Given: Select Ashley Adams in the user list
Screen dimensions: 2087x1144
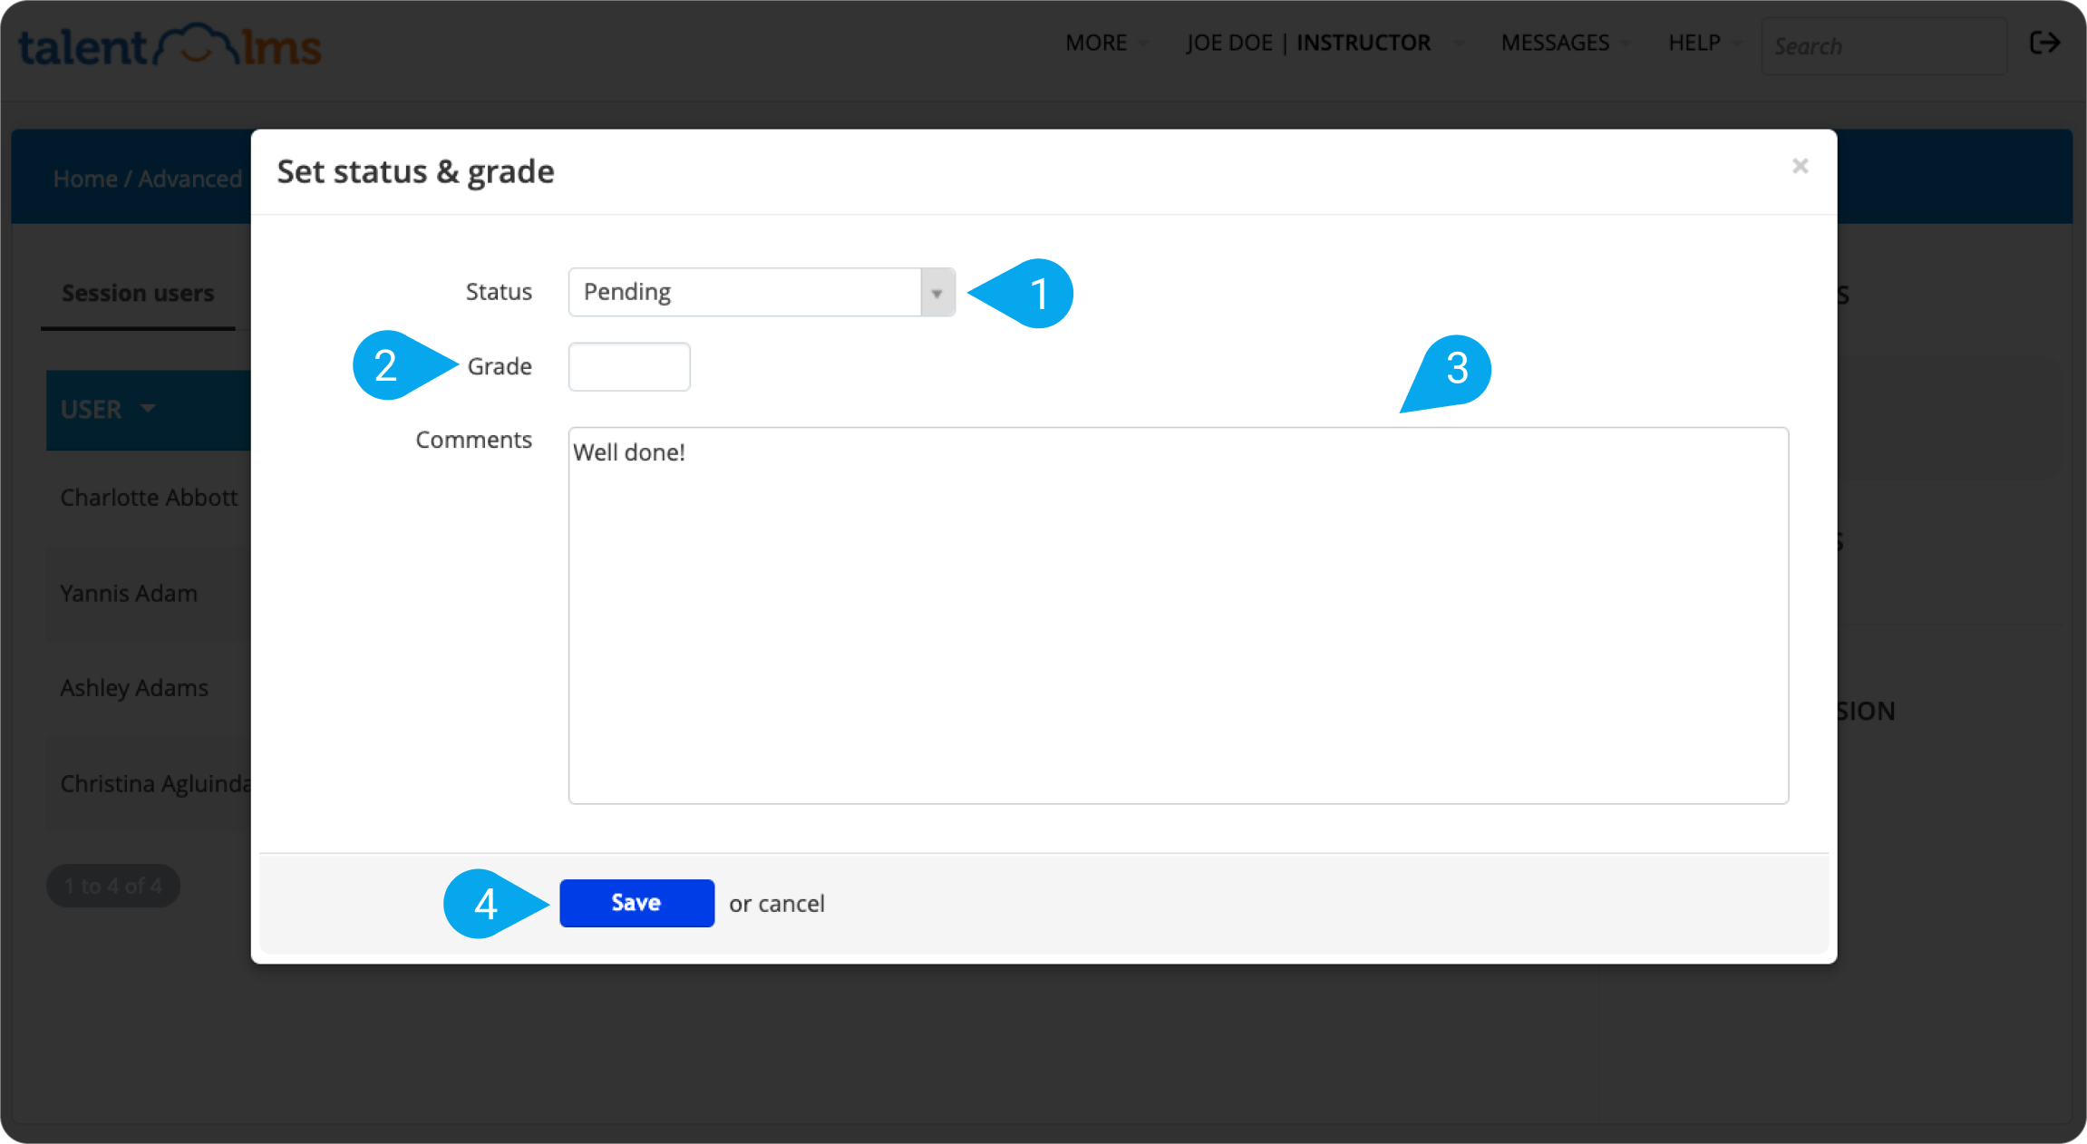Looking at the screenshot, I should tap(134, 688).
